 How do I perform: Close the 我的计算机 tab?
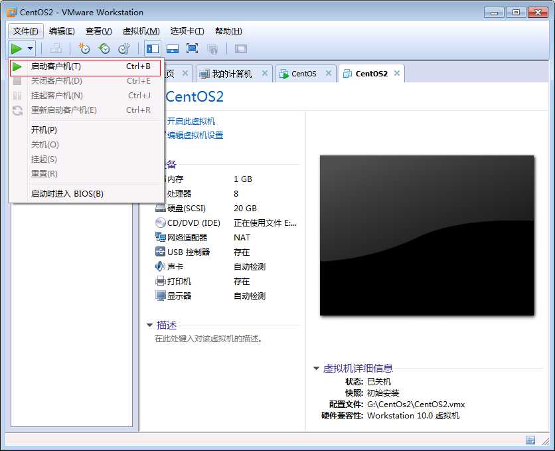pyautogui.click(x=265, y=73)
